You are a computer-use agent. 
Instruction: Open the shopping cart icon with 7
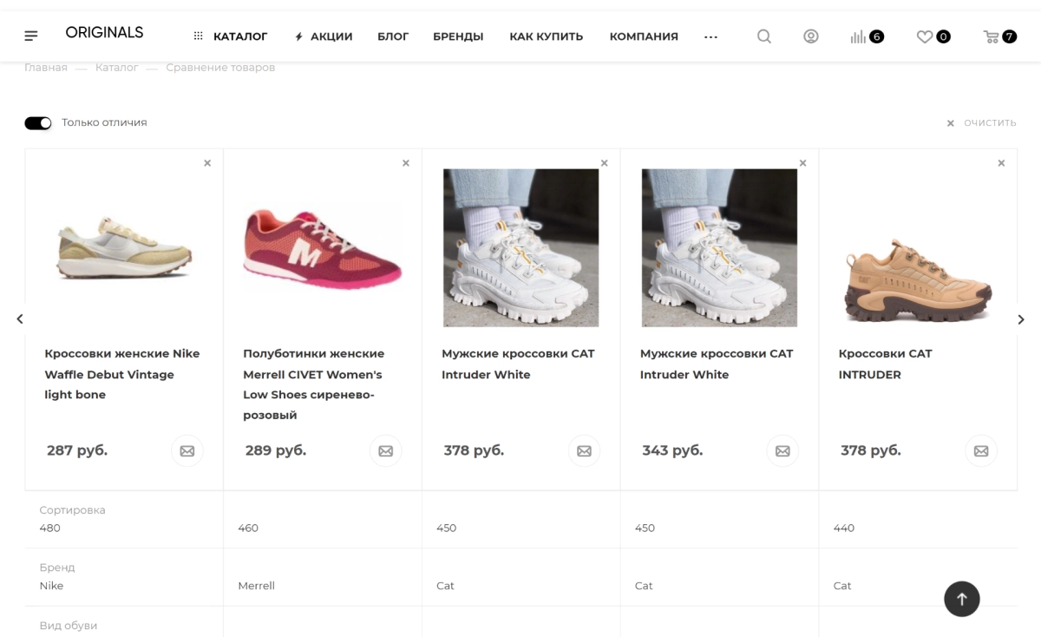click(x=999, y=36)
